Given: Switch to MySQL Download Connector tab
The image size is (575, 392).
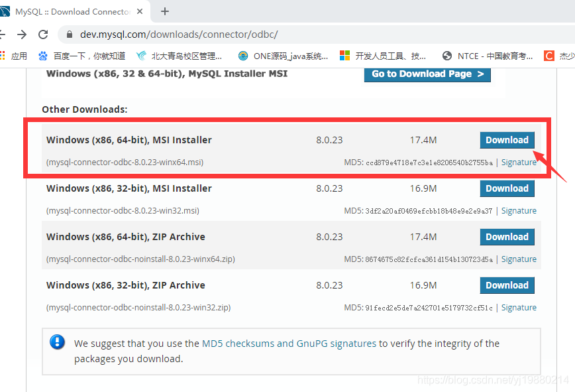Looking at the screenshot, I should tap(73, 11).
